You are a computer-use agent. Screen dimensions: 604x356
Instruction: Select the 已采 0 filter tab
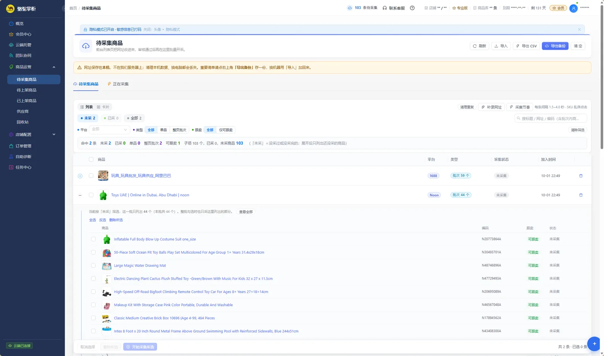(x=111, y=118)
